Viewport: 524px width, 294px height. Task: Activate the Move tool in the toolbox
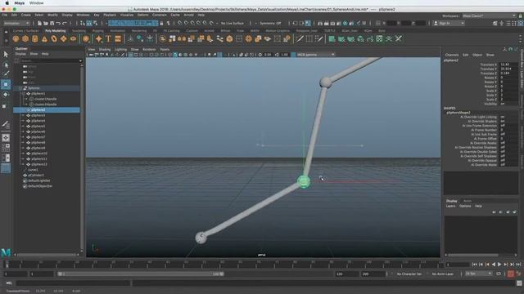click(6, 84)
